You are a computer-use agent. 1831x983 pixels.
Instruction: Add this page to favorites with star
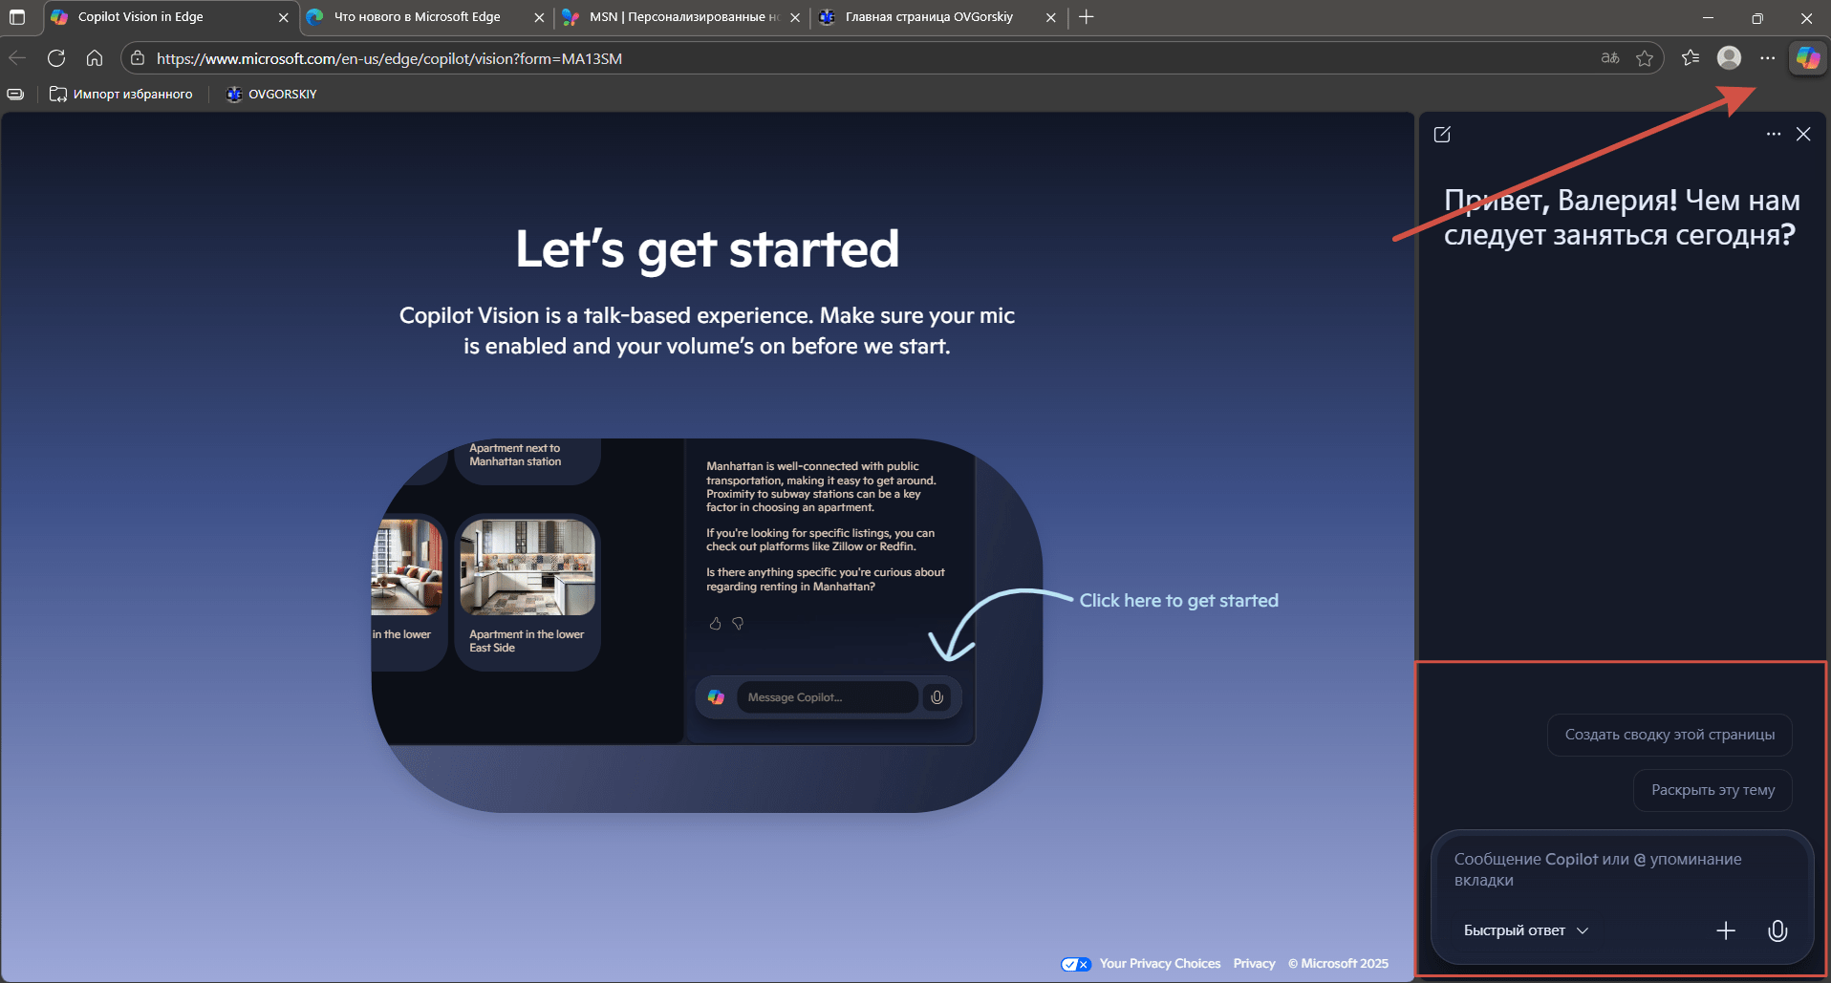pyautogui.click(x=1645, y=58)
